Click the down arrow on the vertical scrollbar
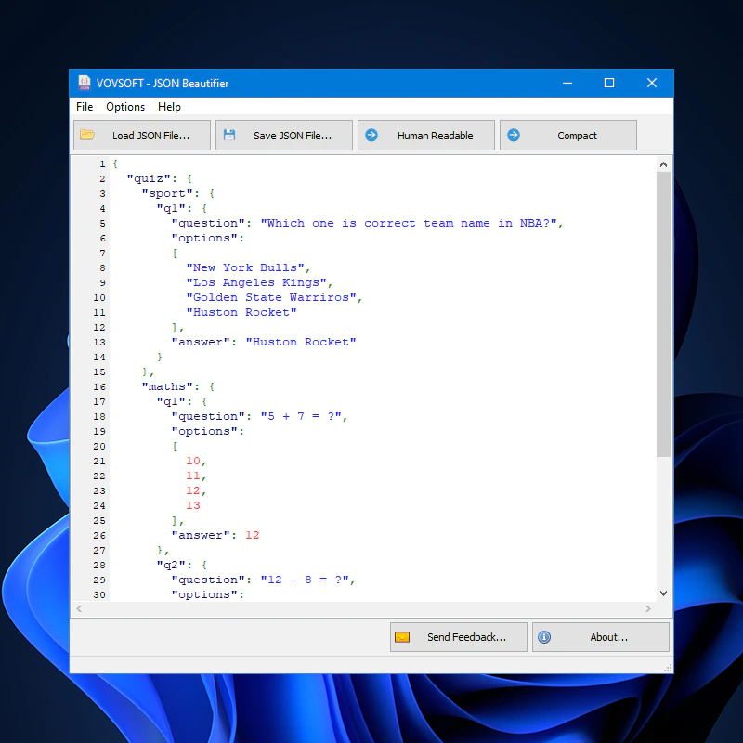This screenshot has width=743, height=743. [x=663, y=593]
